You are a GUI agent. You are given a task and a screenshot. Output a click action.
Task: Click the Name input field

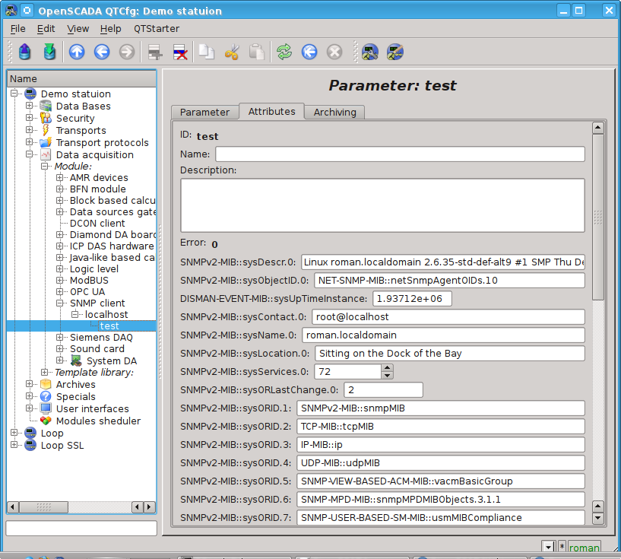pos(400,154)
